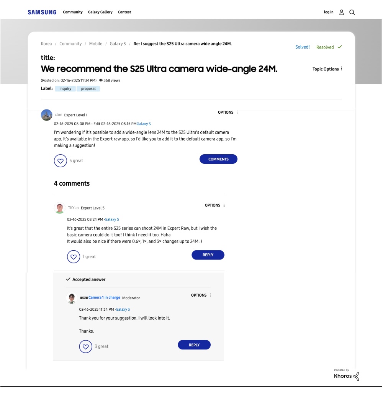Click the moderator's avatar picture
This screenshot has width=383, height=413.
(72, 298)
